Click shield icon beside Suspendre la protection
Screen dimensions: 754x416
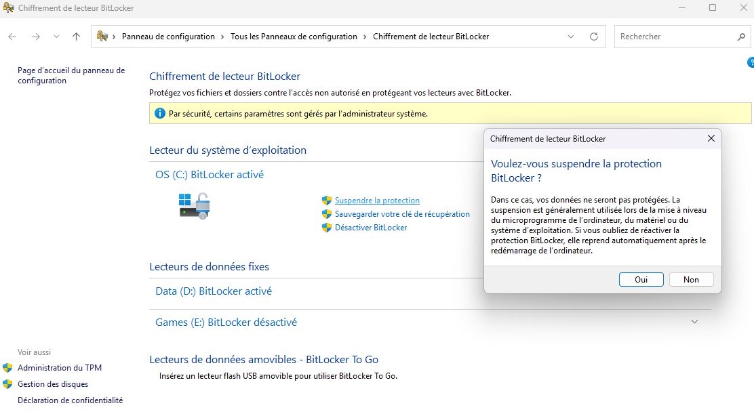(x=327, y=201)
